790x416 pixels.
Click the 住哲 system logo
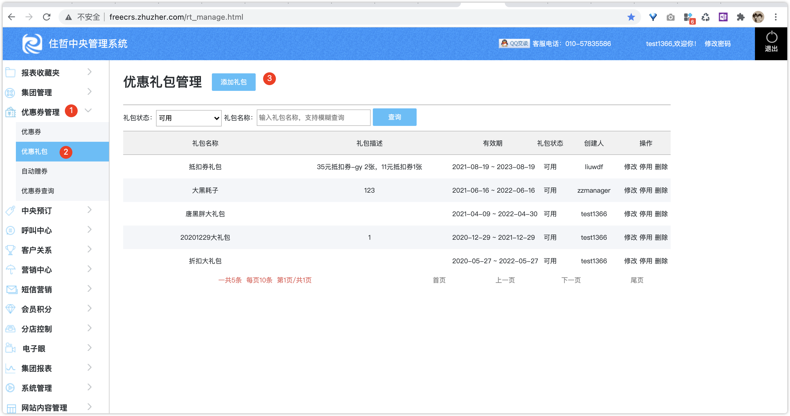[32, 44]
